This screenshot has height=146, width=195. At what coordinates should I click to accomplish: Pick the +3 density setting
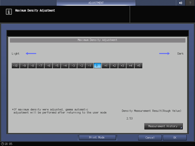[x=122, y=65]
